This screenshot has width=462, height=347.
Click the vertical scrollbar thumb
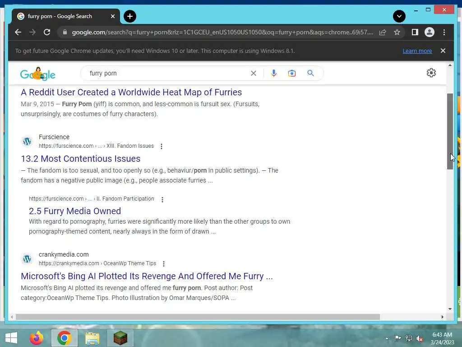click(x=450, y=131)
